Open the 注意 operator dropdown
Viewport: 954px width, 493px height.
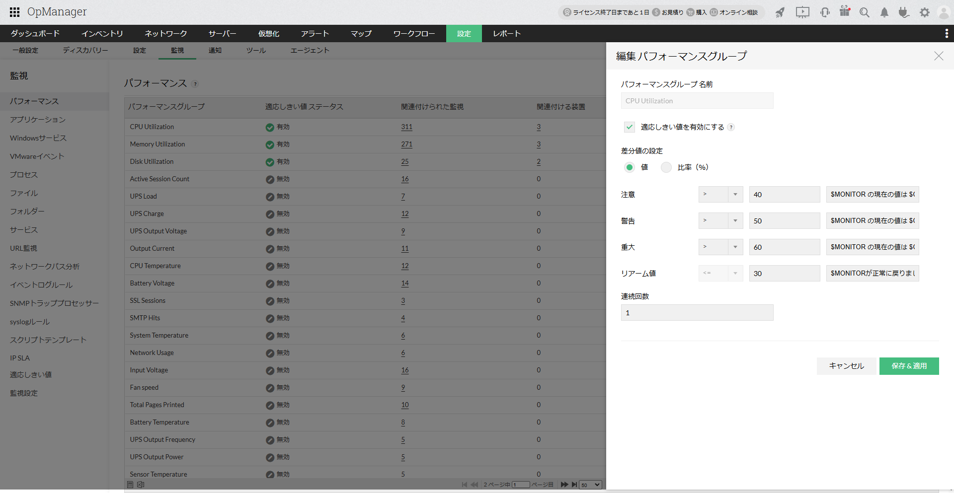[720, 194]
